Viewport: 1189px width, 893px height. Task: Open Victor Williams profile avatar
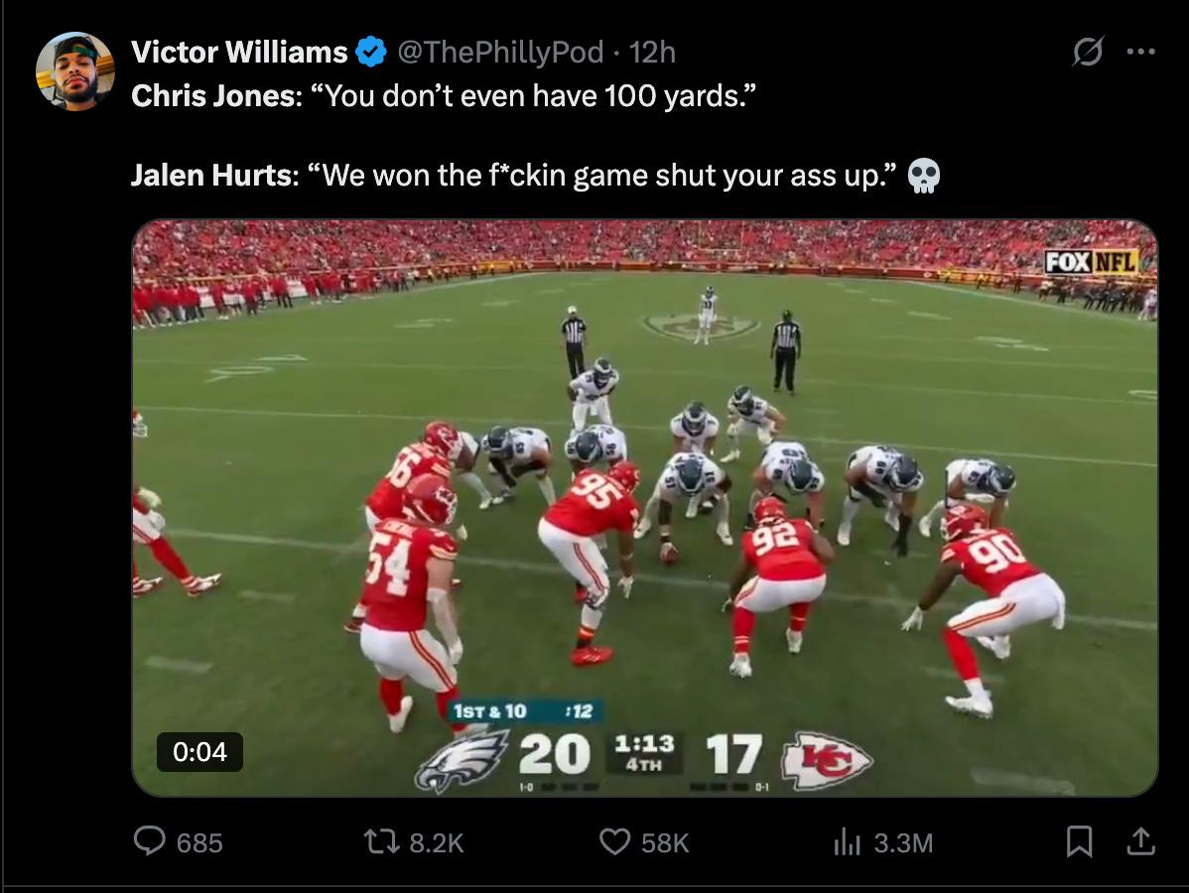[75, 71]
